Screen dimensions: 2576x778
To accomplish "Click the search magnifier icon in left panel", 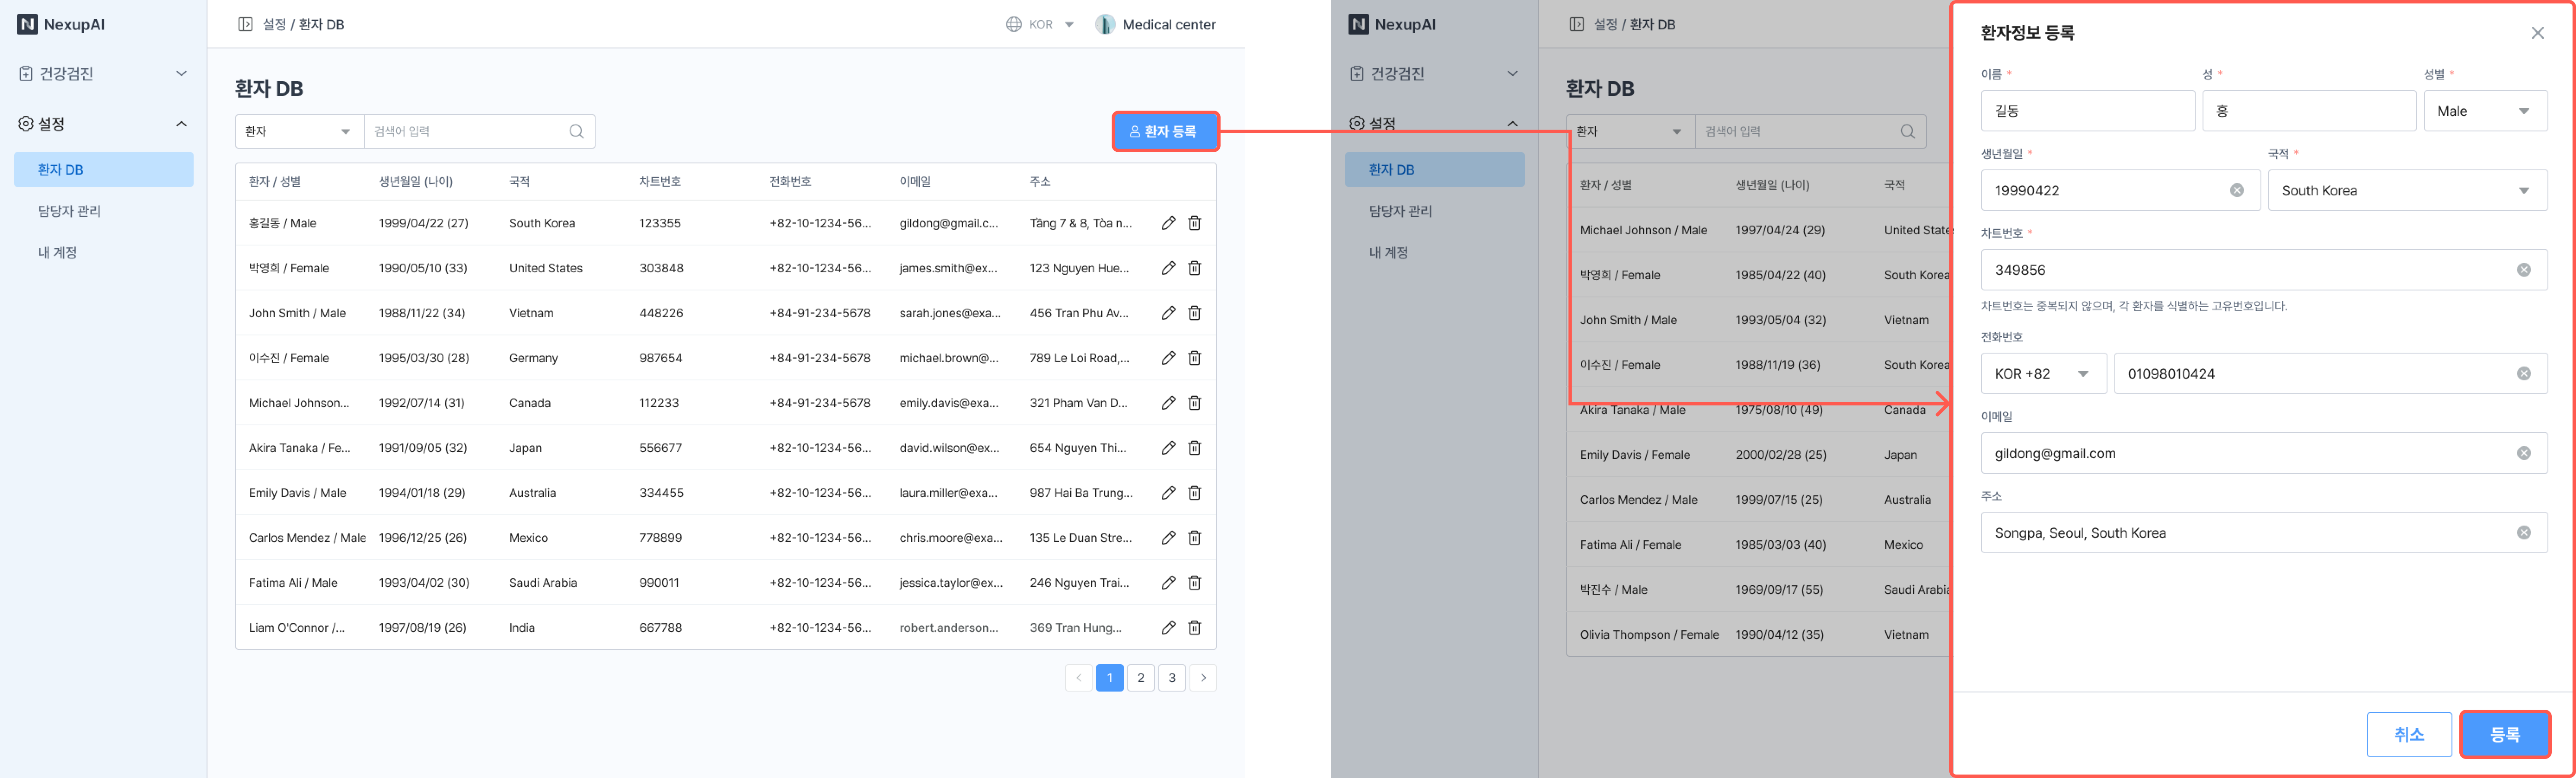I will click(x=576, y=132).
